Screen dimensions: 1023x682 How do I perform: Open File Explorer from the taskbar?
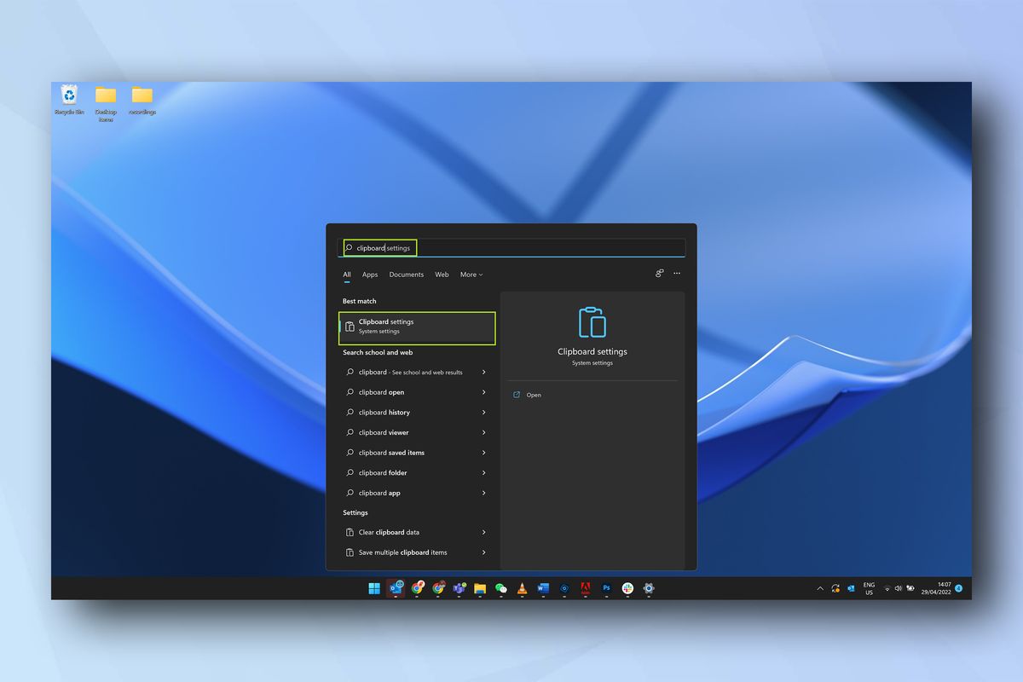[479, 588]
